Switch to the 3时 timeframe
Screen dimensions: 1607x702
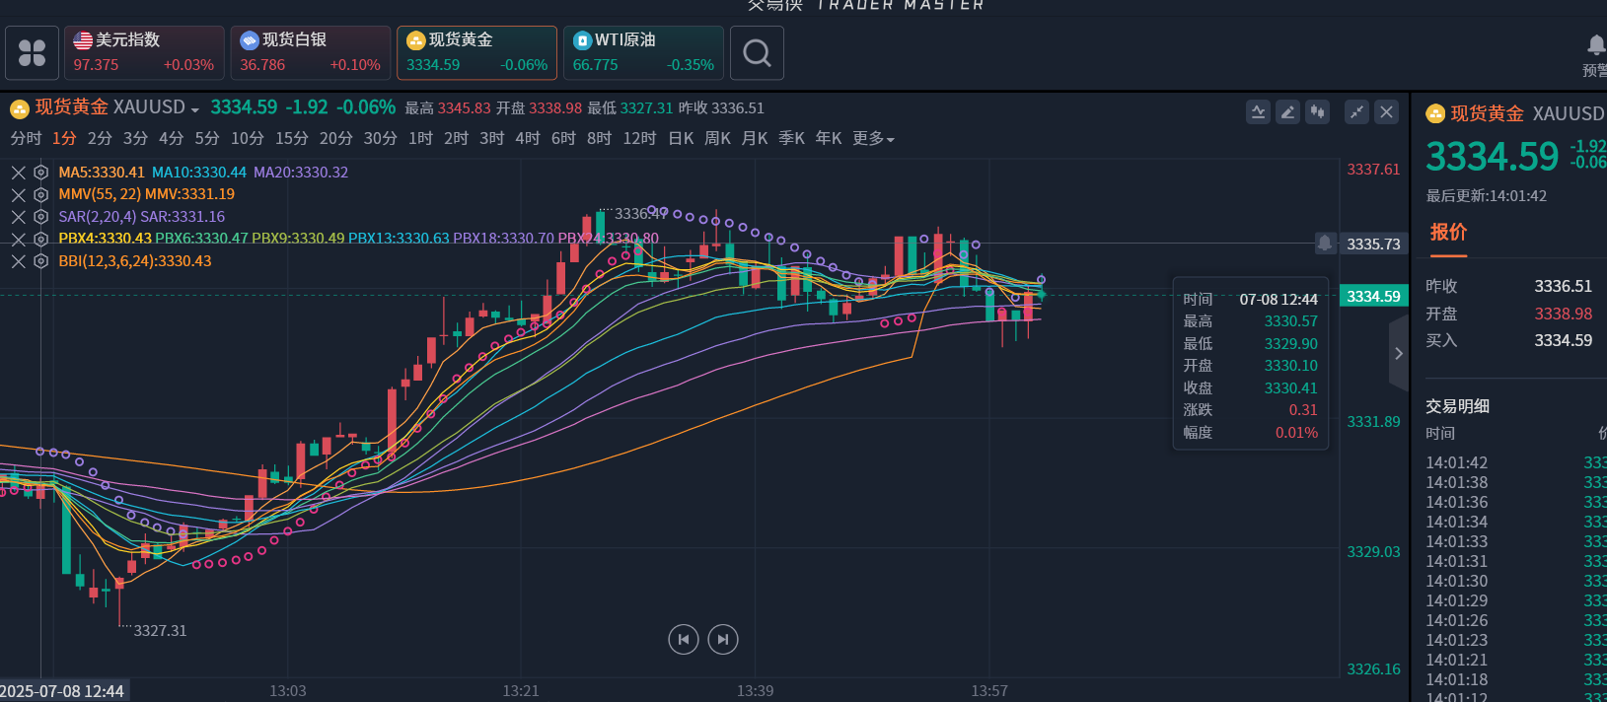492,138
